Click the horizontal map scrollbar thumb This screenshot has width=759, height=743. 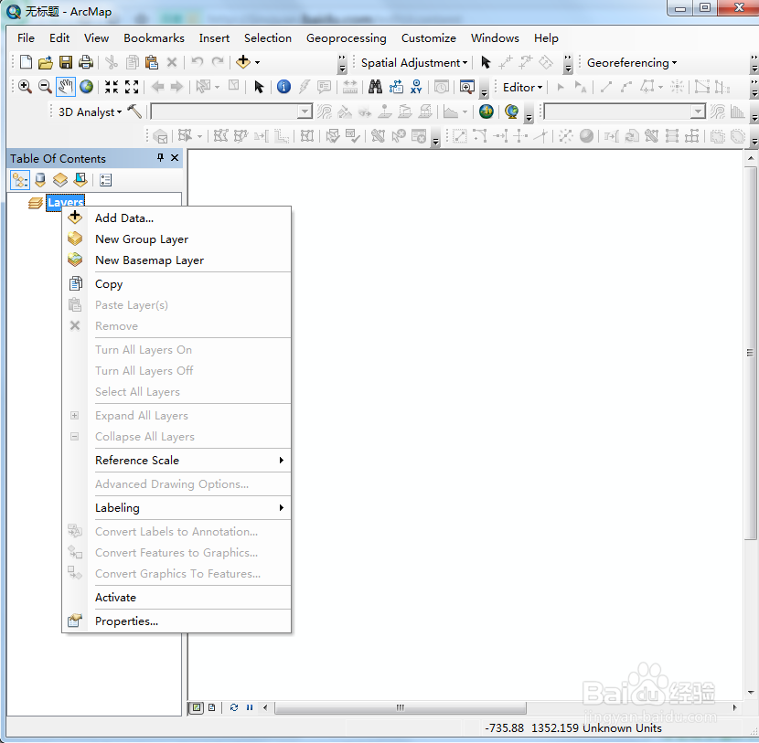click(401, 707)
